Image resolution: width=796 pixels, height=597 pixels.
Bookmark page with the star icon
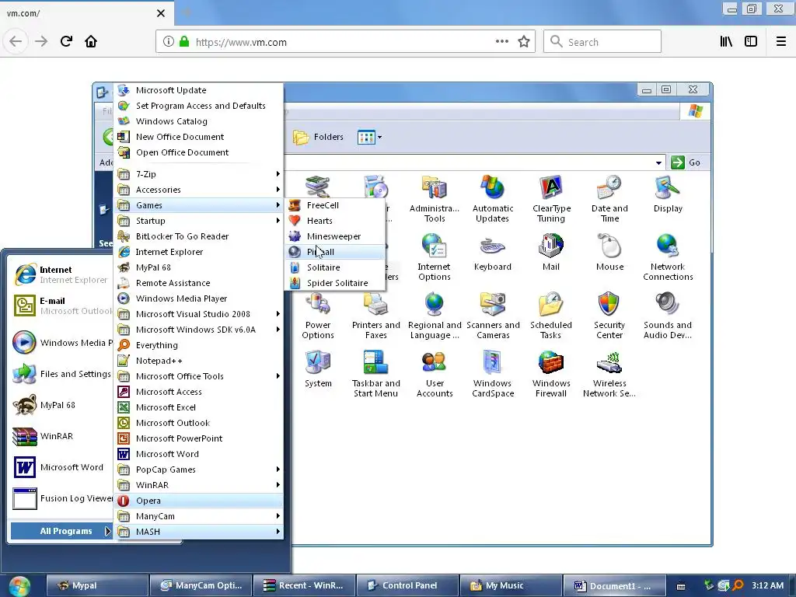(524, 42)
